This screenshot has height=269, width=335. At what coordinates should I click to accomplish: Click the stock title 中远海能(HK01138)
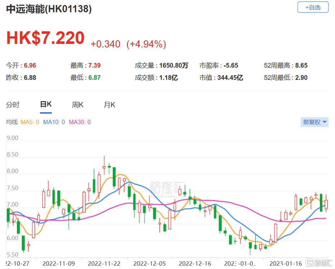49,9
